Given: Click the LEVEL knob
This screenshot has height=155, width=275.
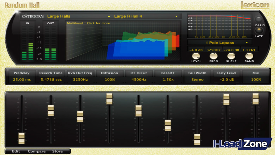Looking at the screenshot, I should (x=196, y=56).
